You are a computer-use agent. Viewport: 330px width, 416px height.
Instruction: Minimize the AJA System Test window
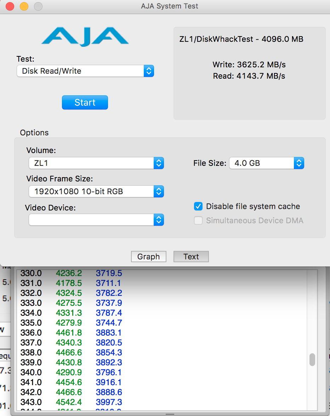[x=24, y=6]
